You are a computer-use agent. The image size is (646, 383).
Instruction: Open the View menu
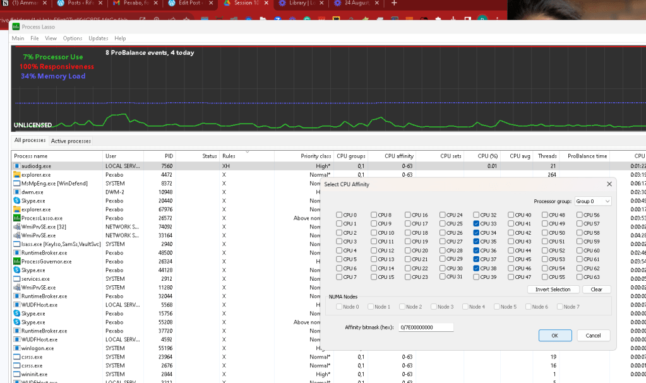coord(51,38)
